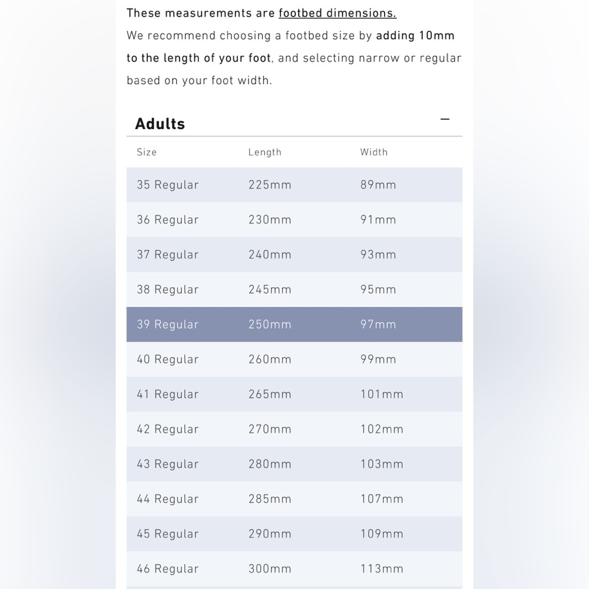This screenshot has width=589, height=589.
Task: Select the 36 Regular size row
Action: tap(294, 220)
